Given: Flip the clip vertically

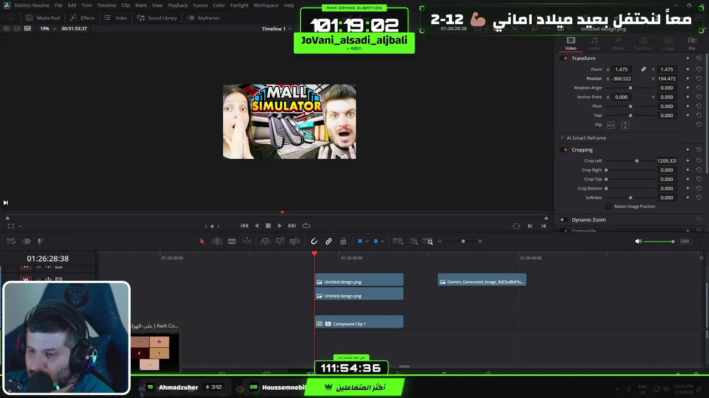Looking at the screenshot, I should 625,125.
